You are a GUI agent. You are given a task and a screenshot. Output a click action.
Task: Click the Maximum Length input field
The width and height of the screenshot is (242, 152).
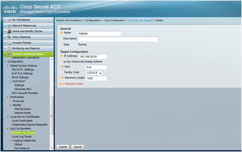(x=96, y=78)
